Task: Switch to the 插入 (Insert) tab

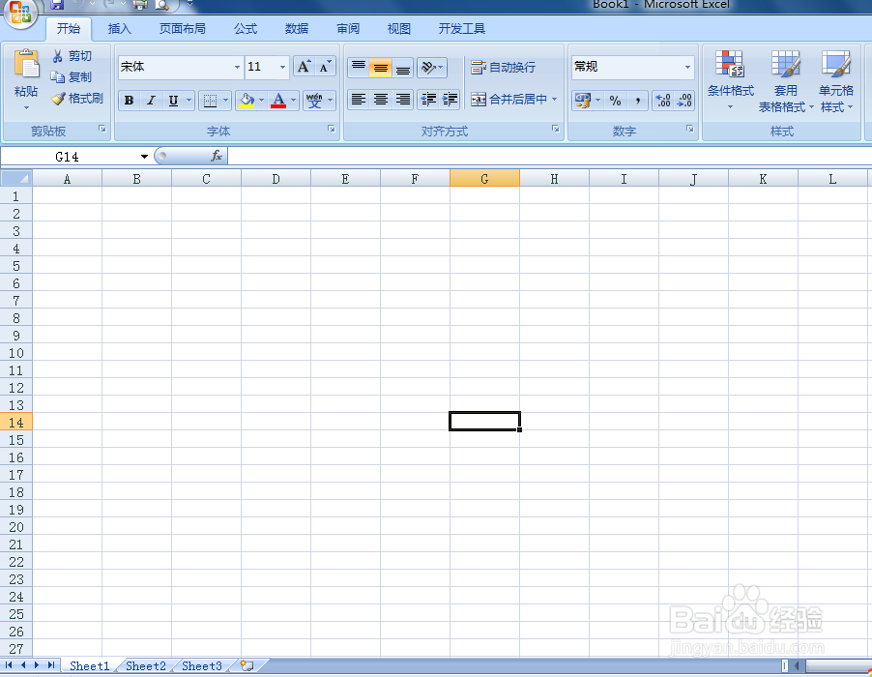Action: pos(119,28)
